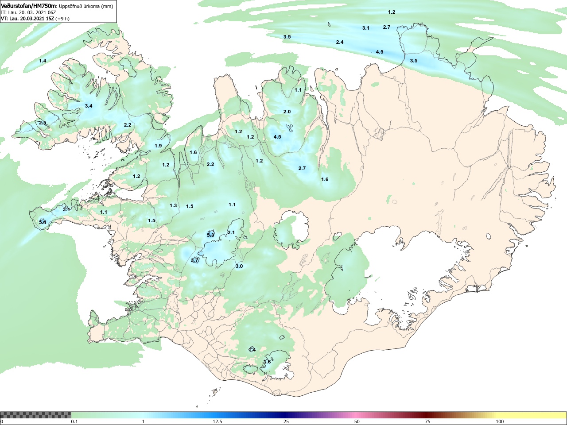Screen dimensions: 567x425
Task: Click the checkered no-data legend segment
Action: 36,415
